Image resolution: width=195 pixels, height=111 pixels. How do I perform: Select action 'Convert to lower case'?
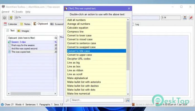point(96,36)
